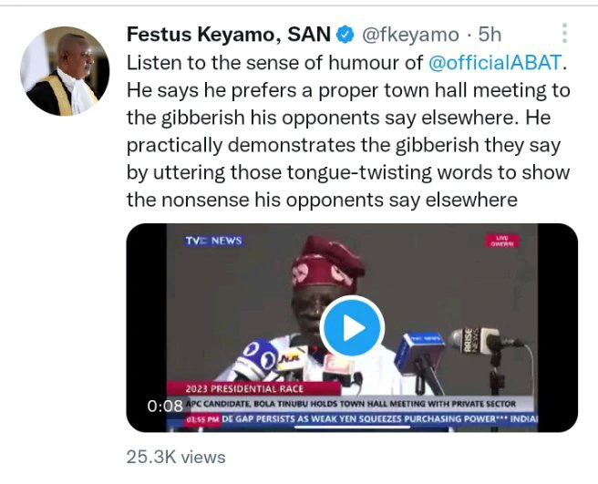Click the tweet text about gibberish
The width and height of the screenshot is (598, 484).
pyautogui.click(x=347, y=131)
